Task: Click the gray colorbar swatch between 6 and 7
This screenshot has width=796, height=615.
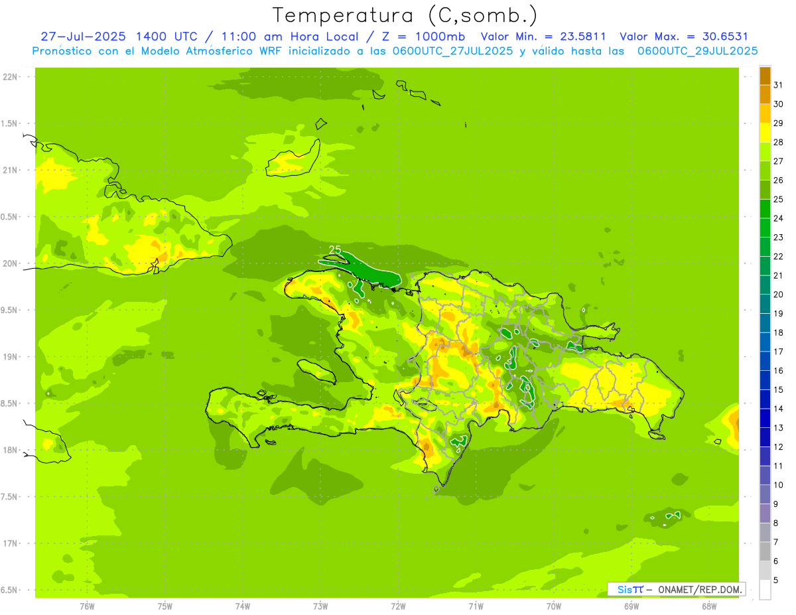Action: point(765,551)
